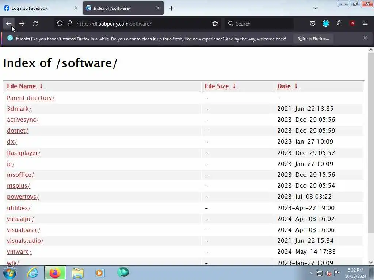Open the Parent directory/ link

[31, 98]
